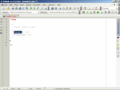120x90 pixels.
Task: Open the Classes combo box
Action: click(24, 12)
